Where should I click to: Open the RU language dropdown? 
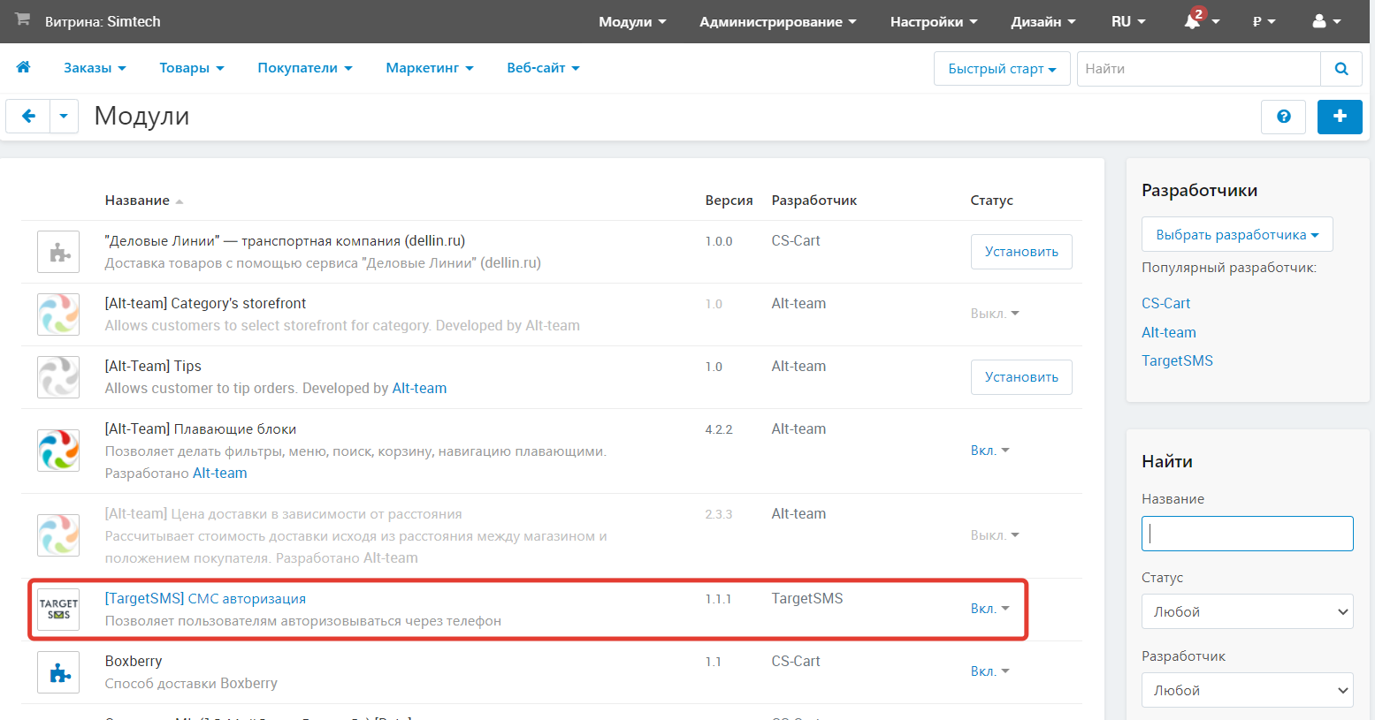(x=1128, y=21)
